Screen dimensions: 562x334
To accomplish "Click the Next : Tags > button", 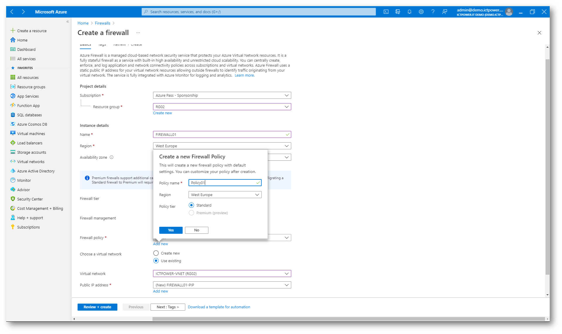I will [x=168, y=307].
